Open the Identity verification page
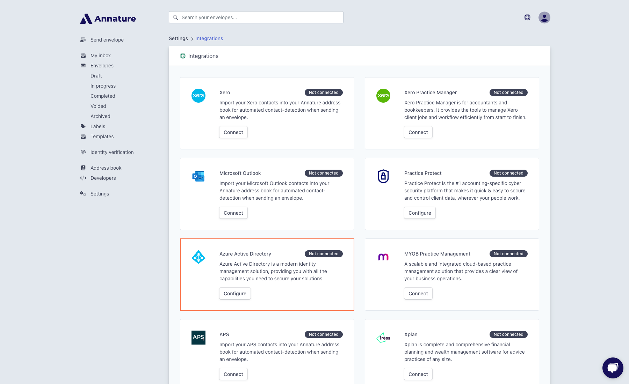 click(x=112, y=152)
